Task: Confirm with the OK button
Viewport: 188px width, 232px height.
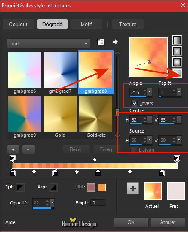Action: click(x=131, y=222)
